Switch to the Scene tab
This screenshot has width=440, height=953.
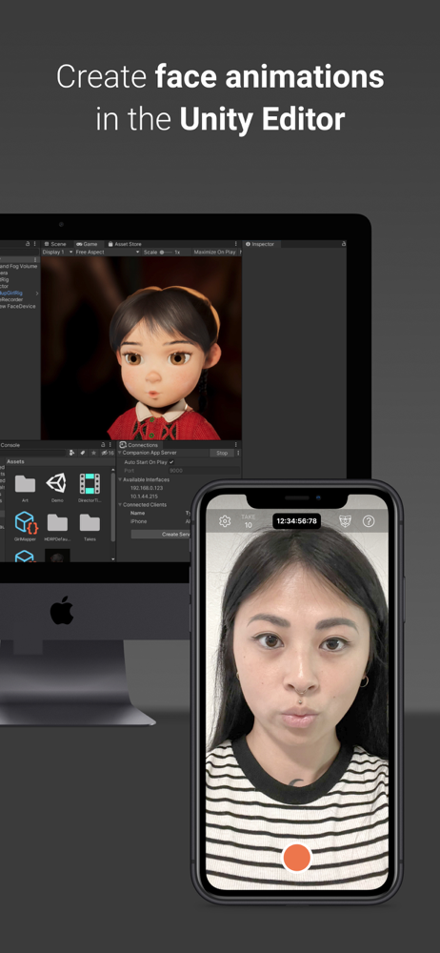coord(55,244)
